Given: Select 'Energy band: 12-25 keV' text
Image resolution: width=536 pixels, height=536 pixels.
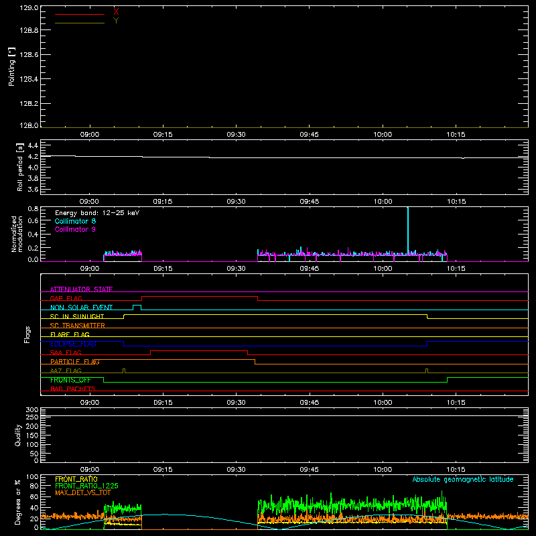Looking at the screenshot, I should [97, 213].
